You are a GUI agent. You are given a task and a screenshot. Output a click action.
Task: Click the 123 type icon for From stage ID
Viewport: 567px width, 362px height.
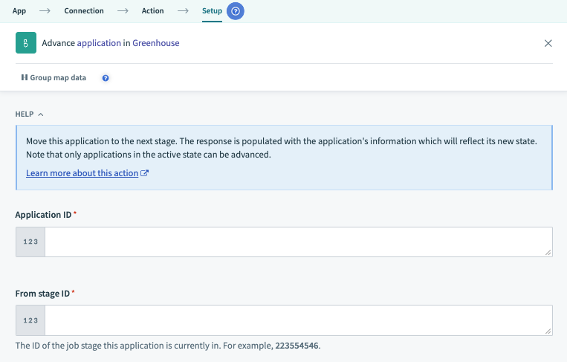pyautogui.click(x=30, y=320)
